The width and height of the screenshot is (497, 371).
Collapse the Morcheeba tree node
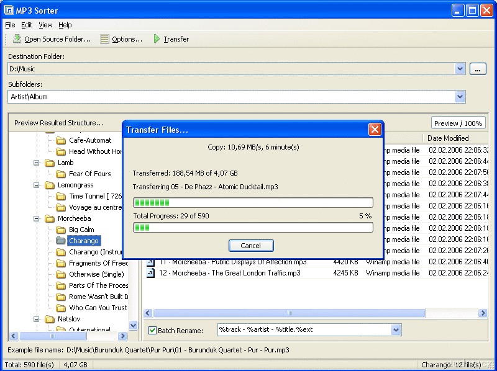pyautogui.click(x=37, y=218)
